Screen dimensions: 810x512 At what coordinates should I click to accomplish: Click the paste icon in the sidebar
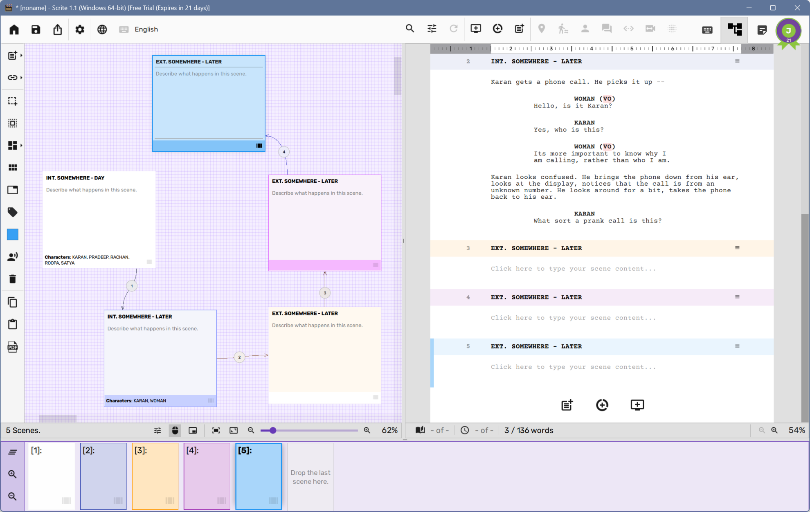coord(13,324)
